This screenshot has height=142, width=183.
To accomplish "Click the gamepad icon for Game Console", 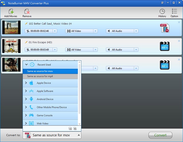I will point(31,115).
